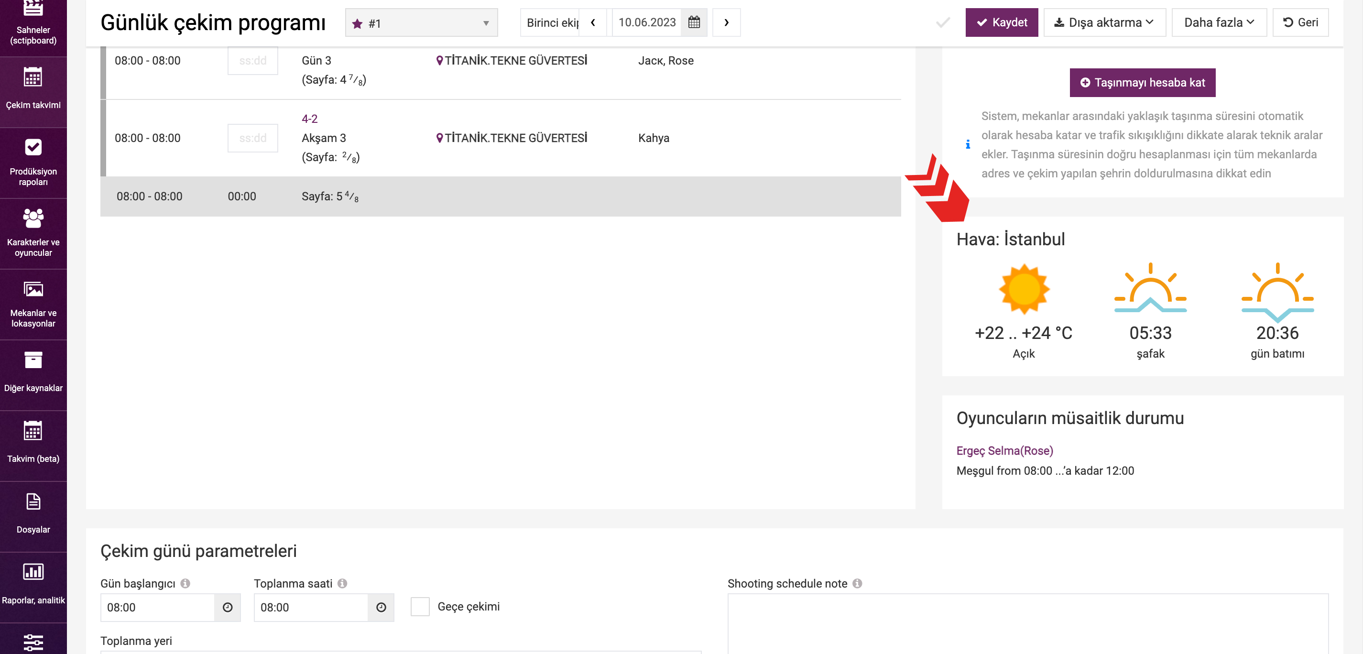The height and width of the screenshot is (654, 1363).
Task: Open settings sliders icon in sidebar
Action: pos(33,643)
